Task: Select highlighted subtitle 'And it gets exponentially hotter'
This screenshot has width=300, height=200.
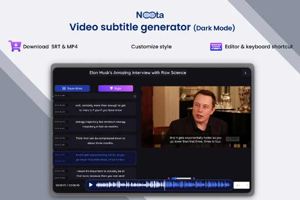Action: pyautogui.click(x=95, y=158)
